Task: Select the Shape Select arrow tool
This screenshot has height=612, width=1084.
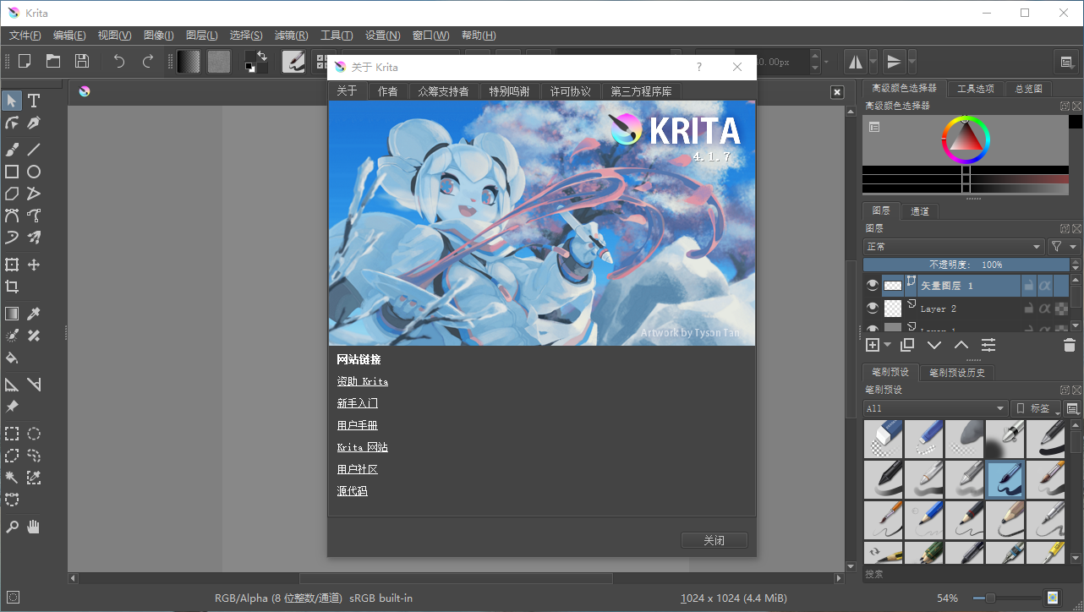Action: 12,101
